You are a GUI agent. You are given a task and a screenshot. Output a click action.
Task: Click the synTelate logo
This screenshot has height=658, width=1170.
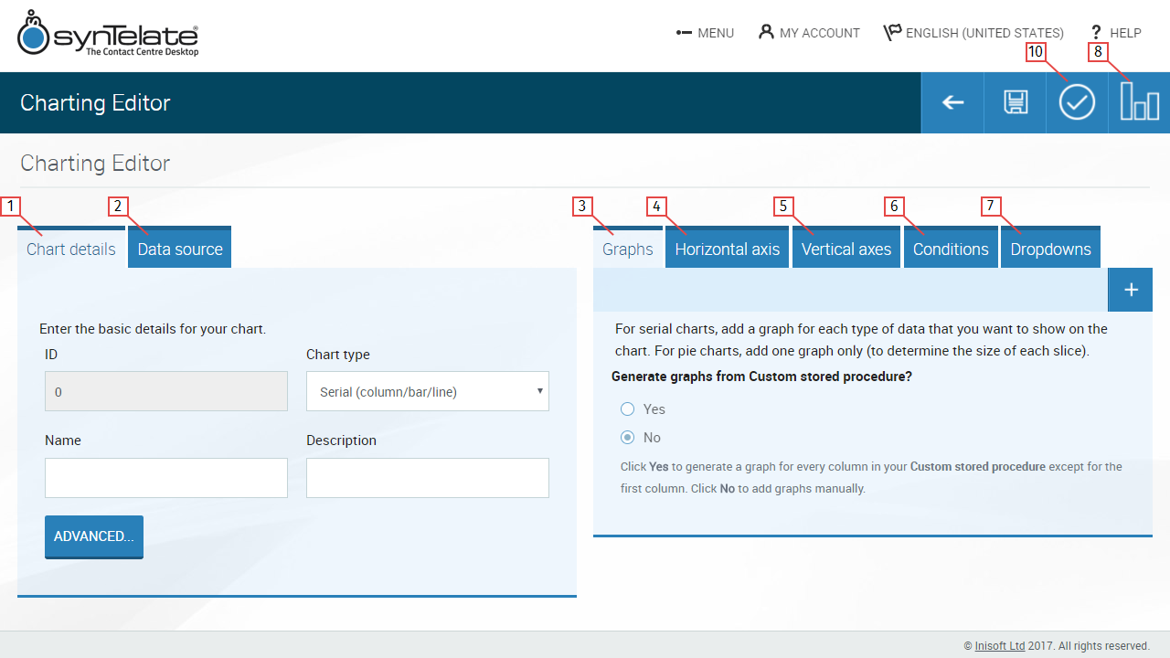point(108,35)
